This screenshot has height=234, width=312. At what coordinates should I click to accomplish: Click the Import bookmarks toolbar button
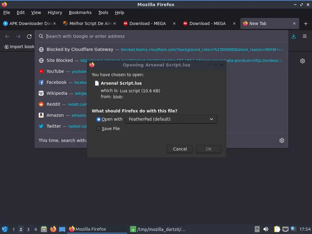tap(19, 47)
